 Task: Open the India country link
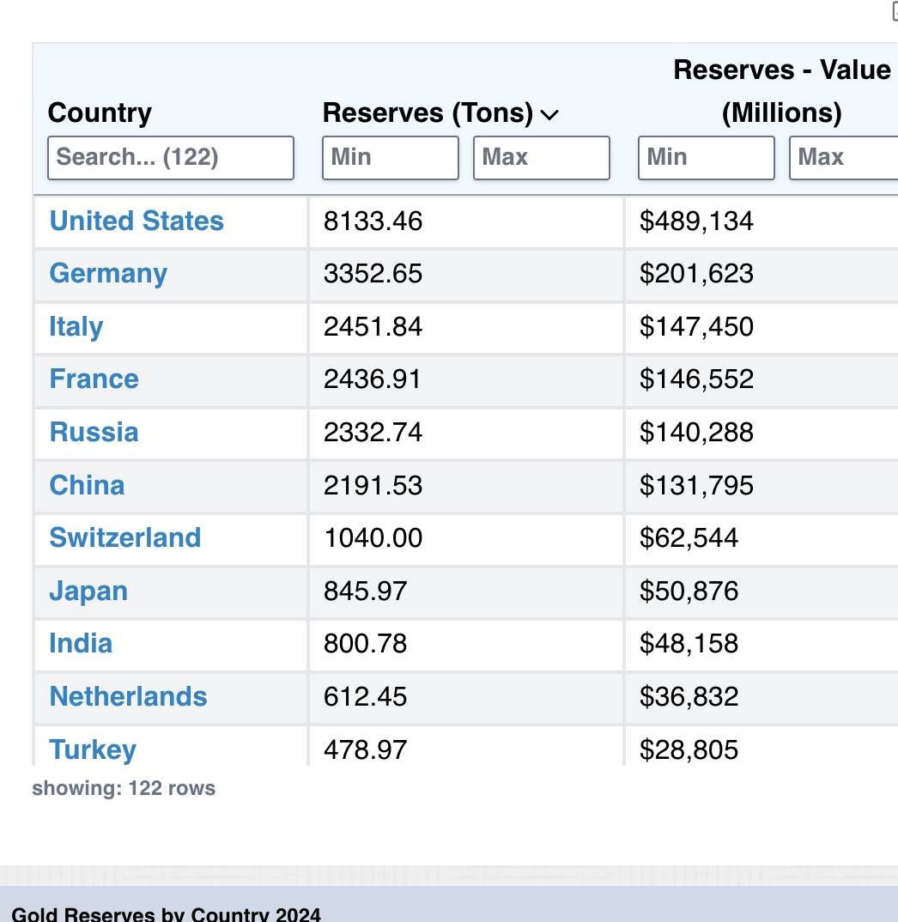coord(81,643)
